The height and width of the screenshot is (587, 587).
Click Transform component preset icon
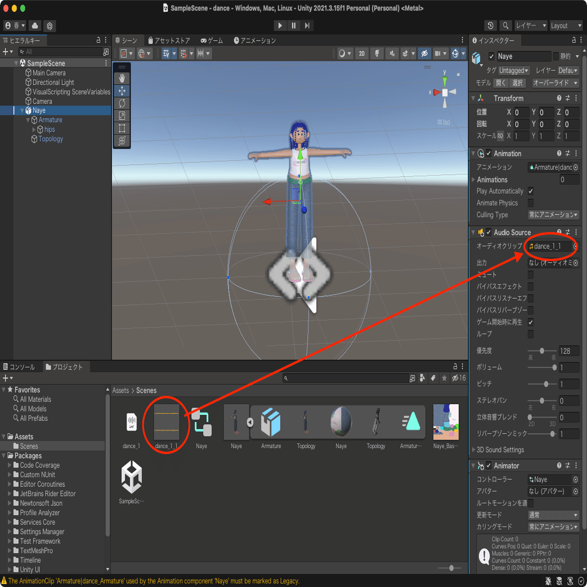pos(567,98)
